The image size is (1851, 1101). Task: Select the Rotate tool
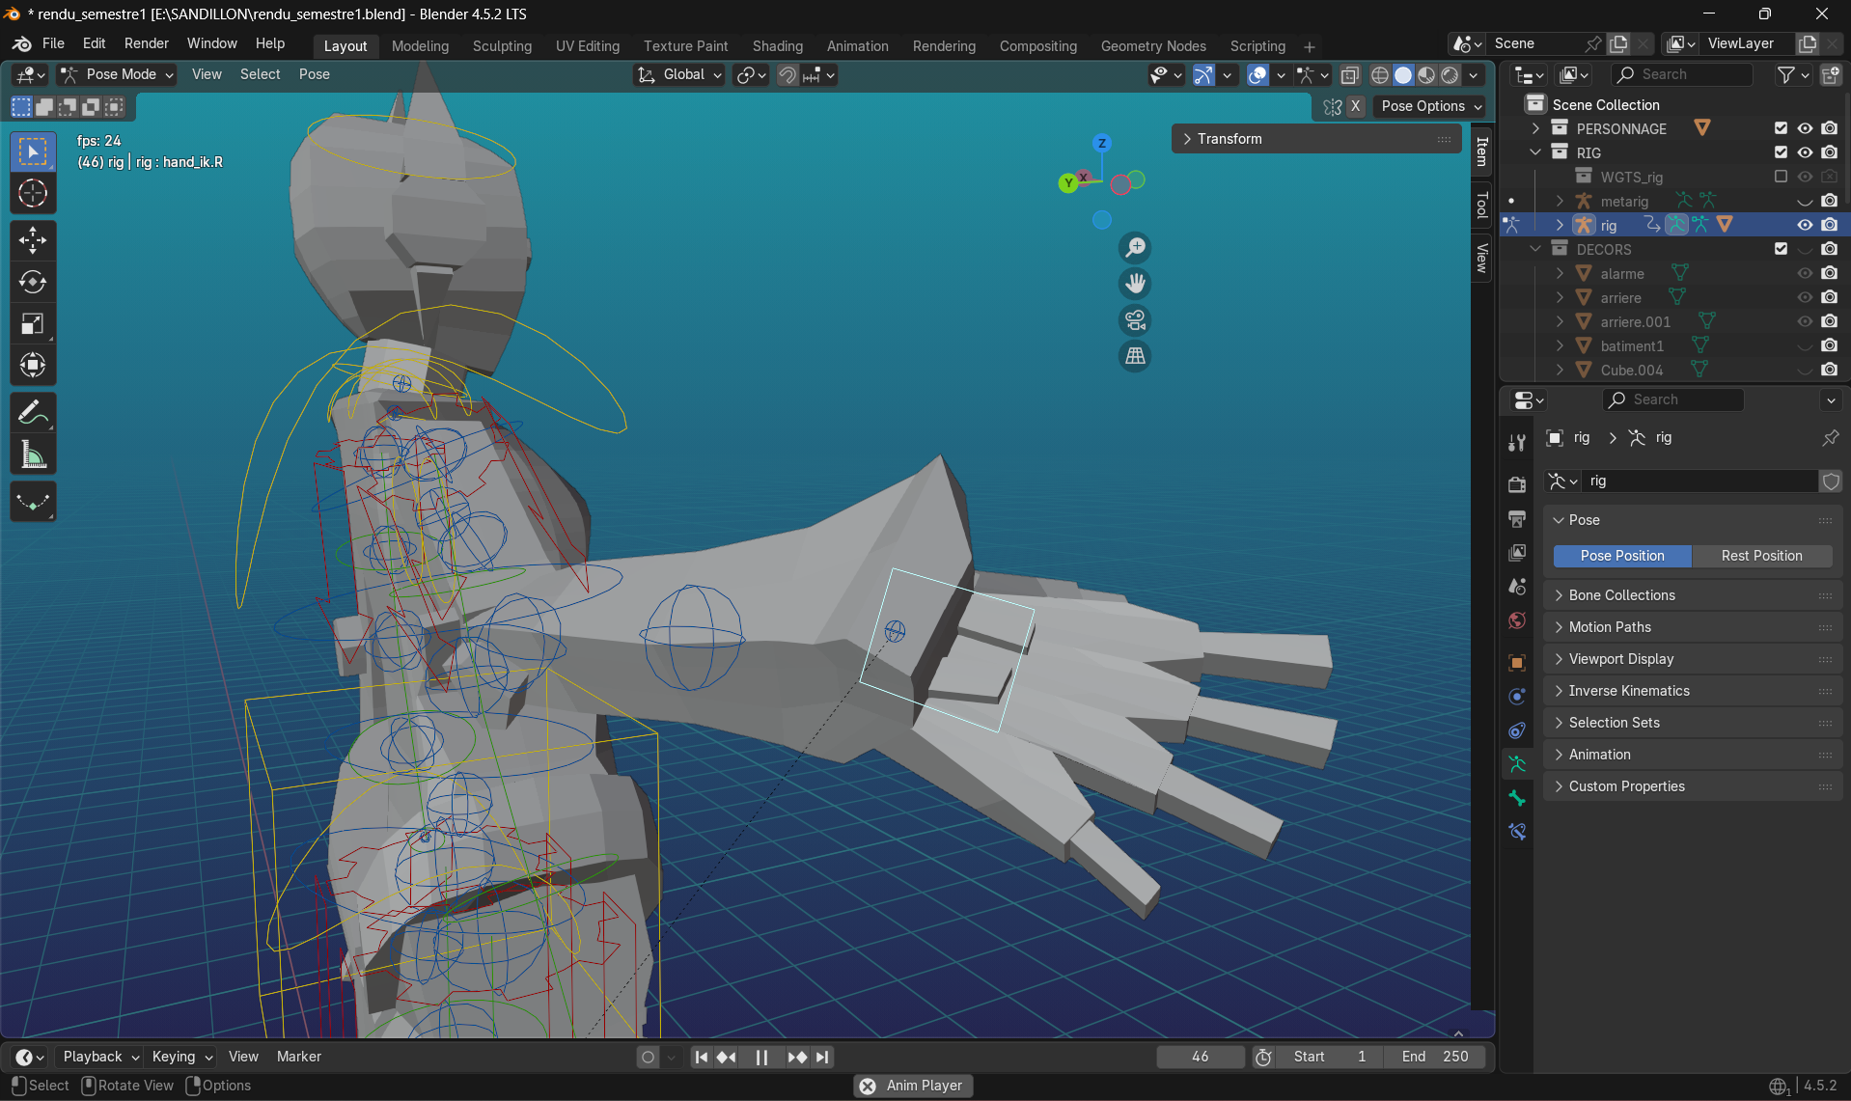pos(33,282)
